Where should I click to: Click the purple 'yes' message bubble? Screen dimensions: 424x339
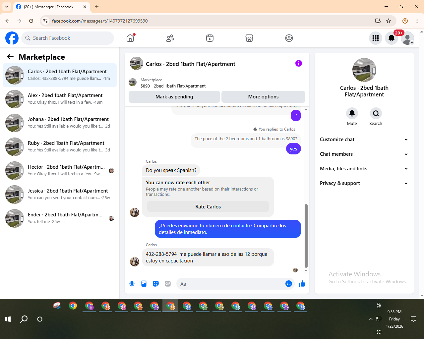click(293, 149)
